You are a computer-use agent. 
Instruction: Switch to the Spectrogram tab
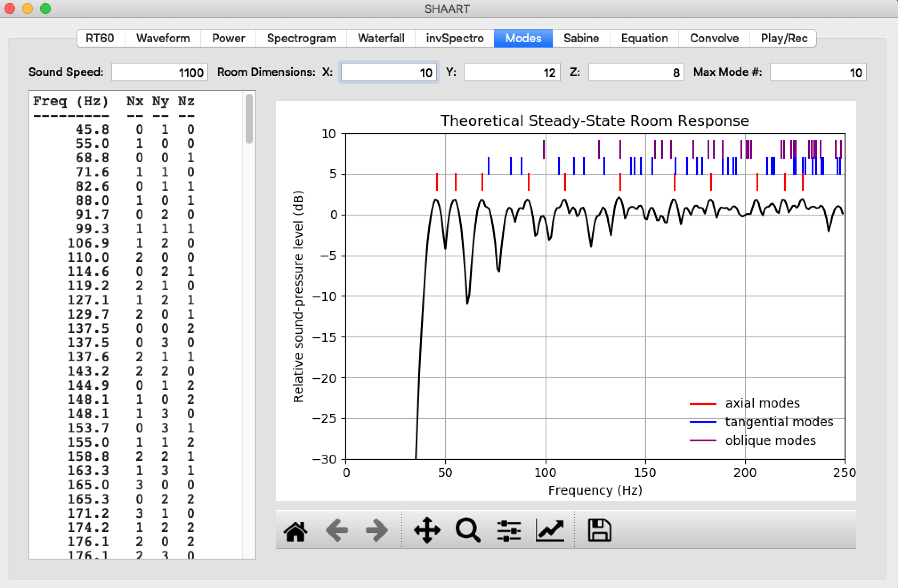[301, 38]
